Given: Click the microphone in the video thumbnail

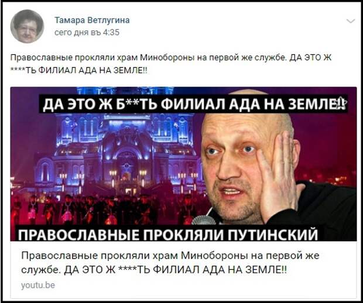Looking at the screenshot, I should click(x=204, y=220).
